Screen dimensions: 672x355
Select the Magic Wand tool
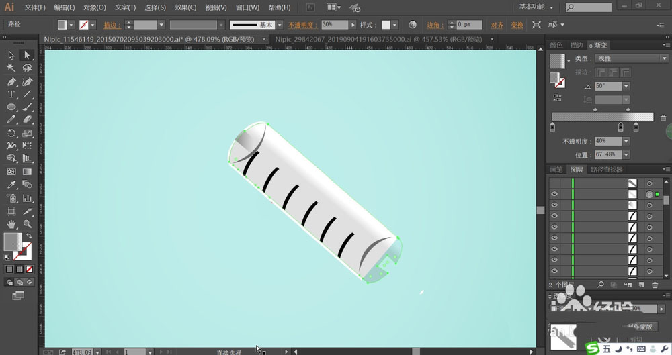(x=11, y=68)
